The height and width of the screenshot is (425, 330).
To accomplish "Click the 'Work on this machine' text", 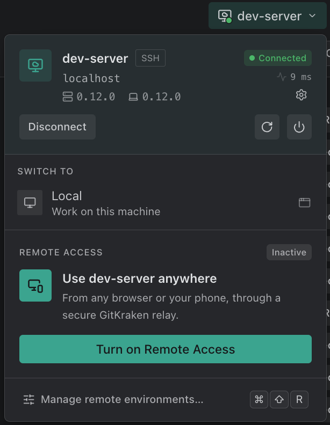I will click(x=106, y=211).
